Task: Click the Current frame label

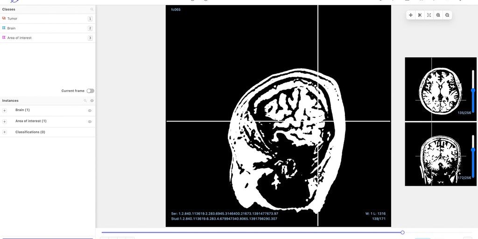Action: point(73,91)
